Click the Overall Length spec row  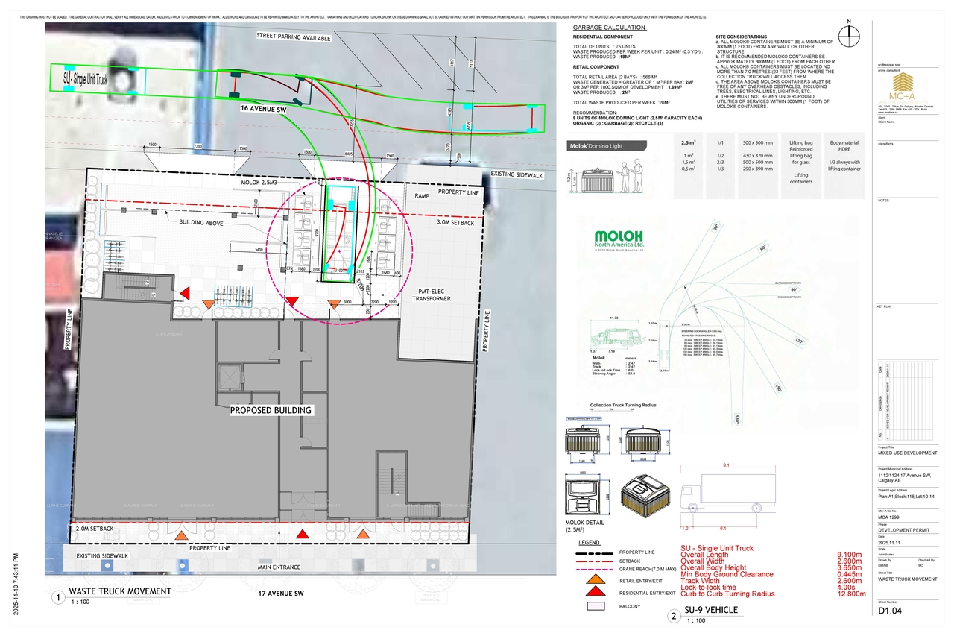[771, 555]
